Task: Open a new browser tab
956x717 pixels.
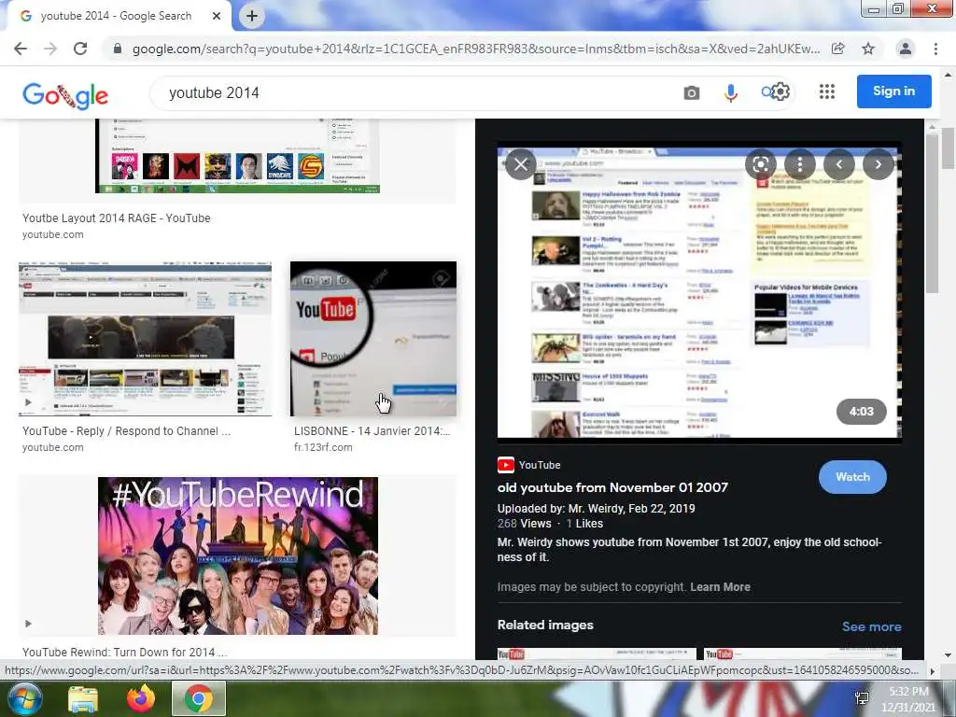Action: [x=252, y=16]
